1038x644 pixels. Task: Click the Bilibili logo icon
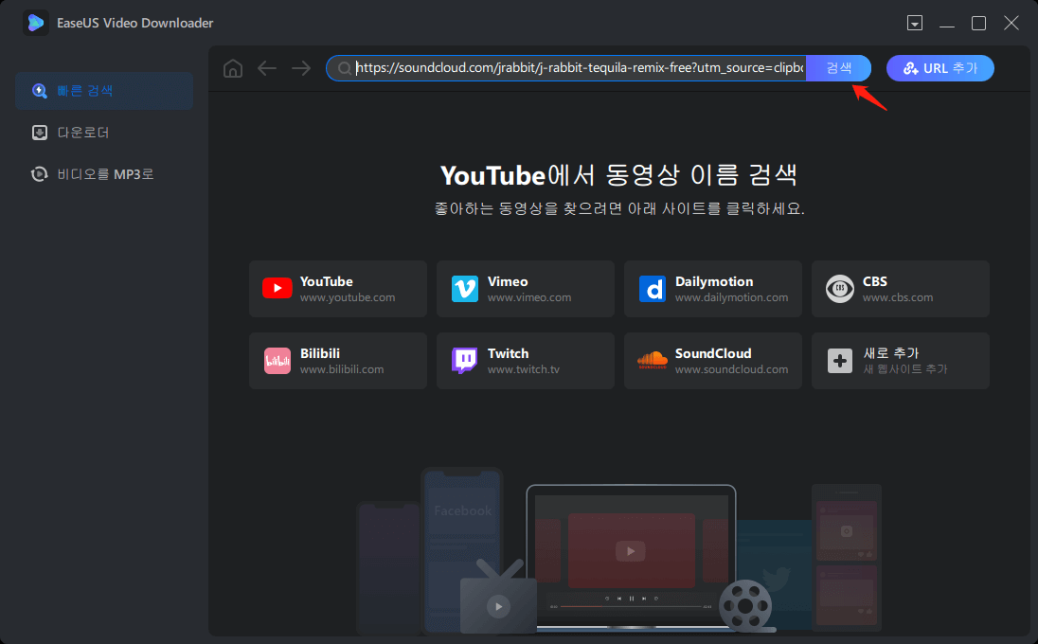tap(277, 361)
